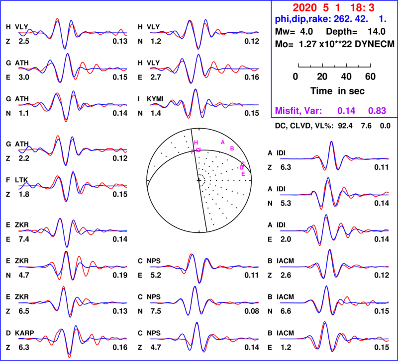Click the Time in sec axis caption
398x361 pixels.
[x=337, y=91]
